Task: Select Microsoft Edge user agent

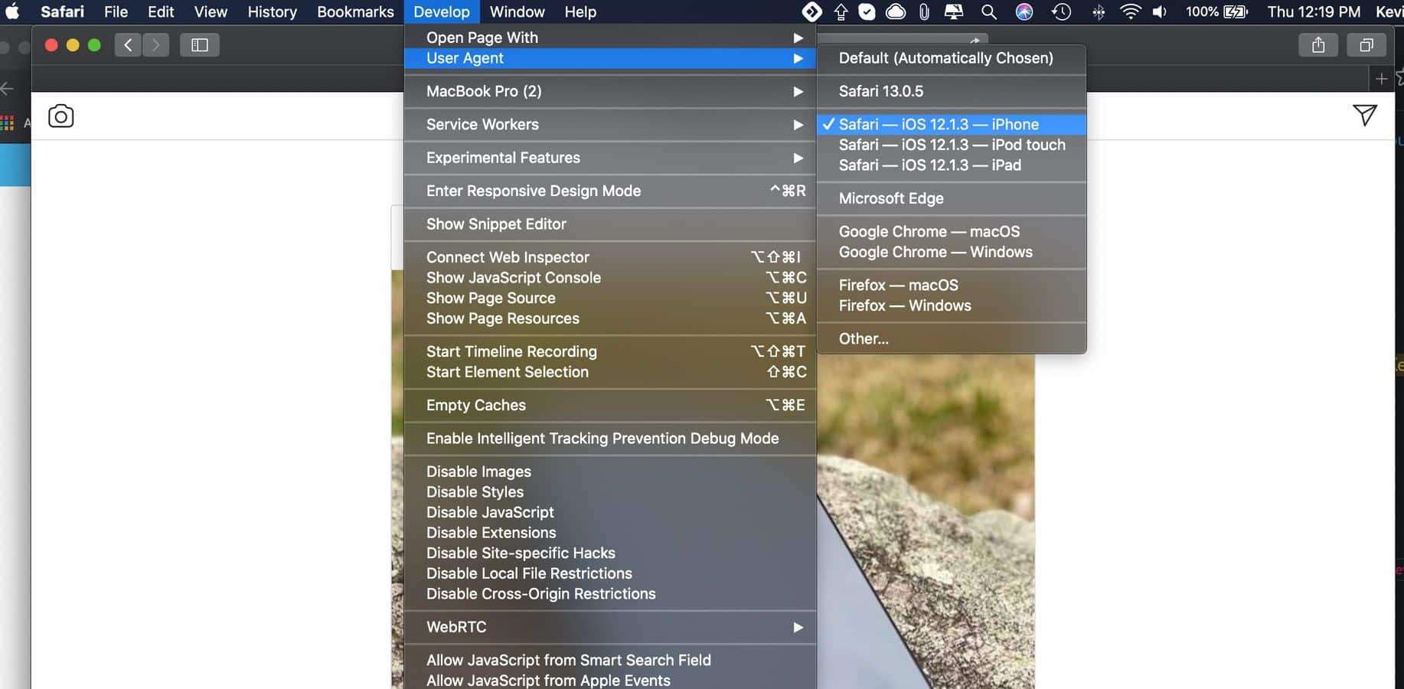Action: (x=952, y=198)
